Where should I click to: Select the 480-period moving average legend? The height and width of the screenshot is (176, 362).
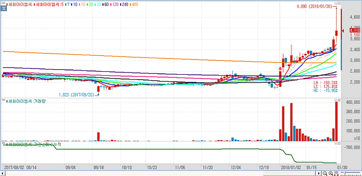pyautogui.click(x=134, y=4)
